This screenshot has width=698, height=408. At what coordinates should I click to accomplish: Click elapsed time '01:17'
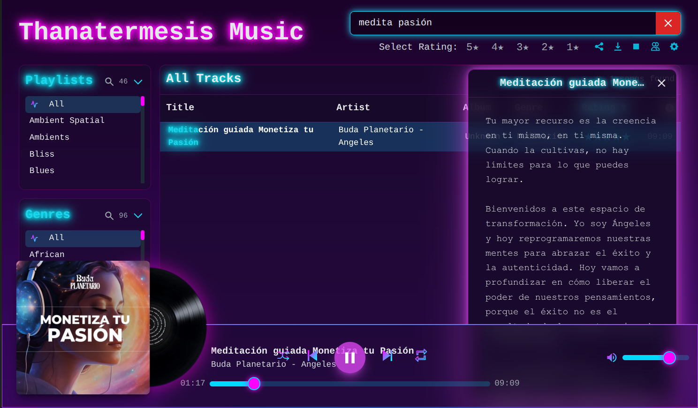pos(193,383)
